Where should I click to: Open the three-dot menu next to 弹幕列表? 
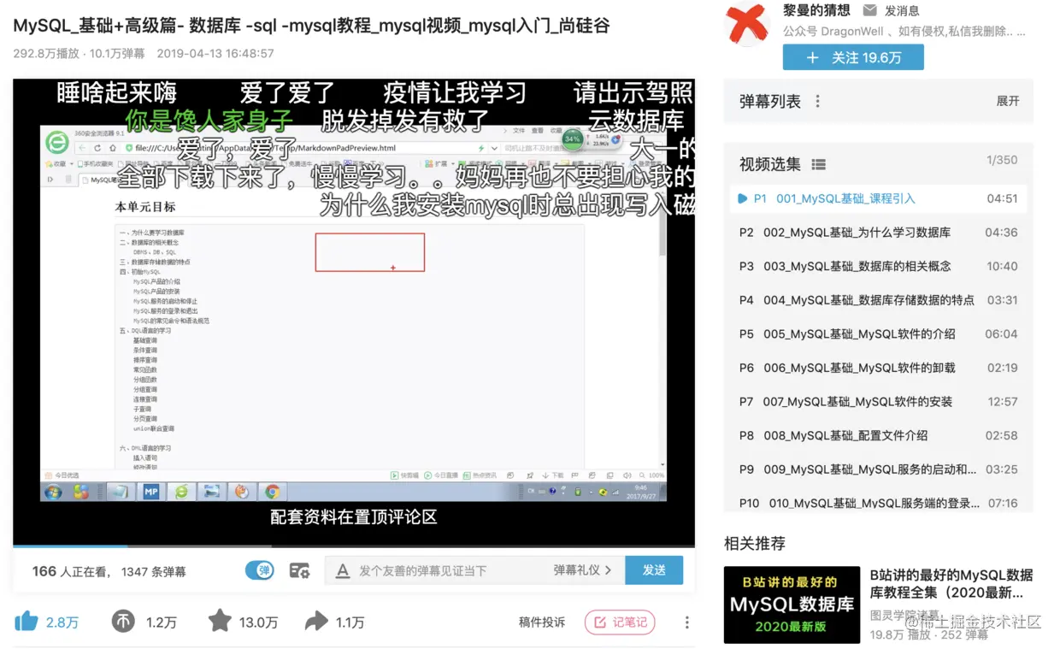coord(817,101)
